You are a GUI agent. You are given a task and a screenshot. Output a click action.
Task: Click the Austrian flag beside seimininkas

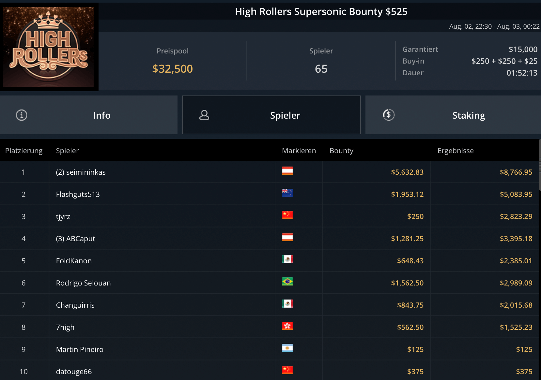click(287, 171)
